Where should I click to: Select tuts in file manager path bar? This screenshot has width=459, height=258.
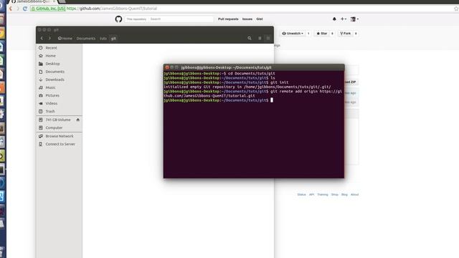click(x=103, y=38)
